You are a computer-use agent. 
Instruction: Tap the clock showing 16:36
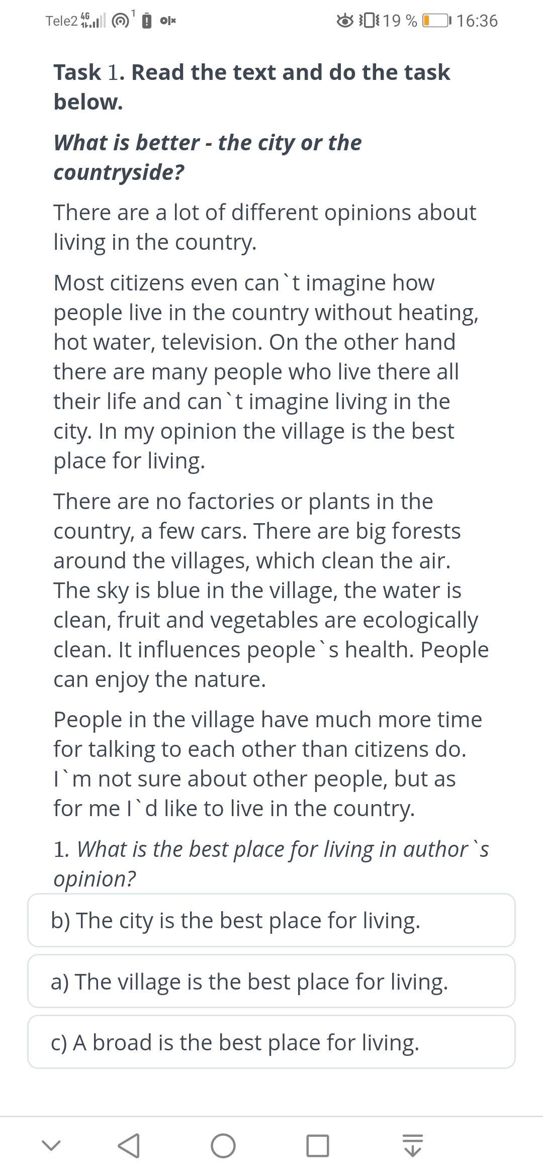click(x=478, y=21)
